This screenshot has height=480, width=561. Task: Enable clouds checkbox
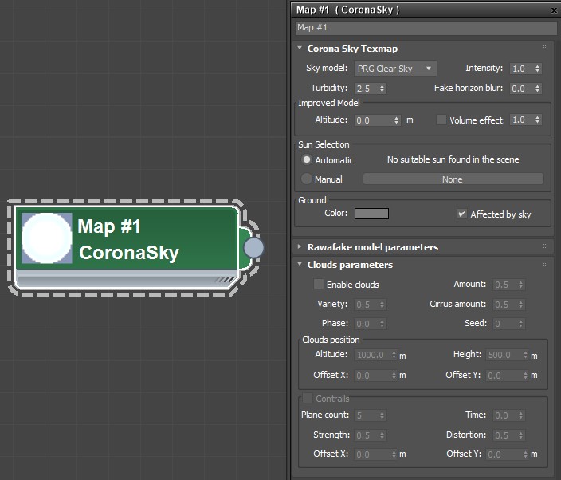click(x=319, y=285)
